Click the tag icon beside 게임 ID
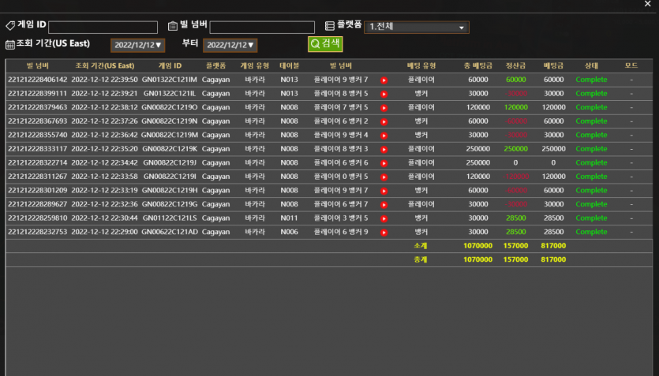This screenshot has height=376, width=659. pyautogui.click(x=10, y=25)
